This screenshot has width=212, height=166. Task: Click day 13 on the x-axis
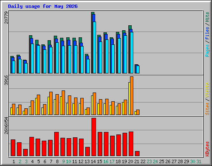tap(87, 161)
